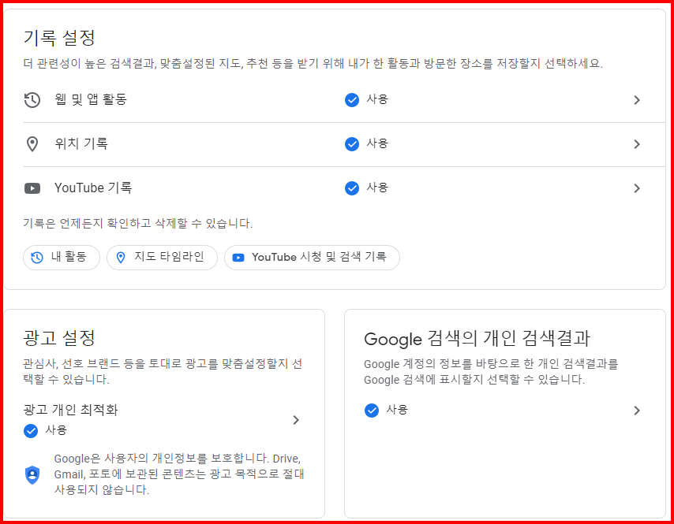The height and width of the screenshot is (524, 674).
Task: Click the blue check under 광고 개인 최적화
Action: pos(31,431)
